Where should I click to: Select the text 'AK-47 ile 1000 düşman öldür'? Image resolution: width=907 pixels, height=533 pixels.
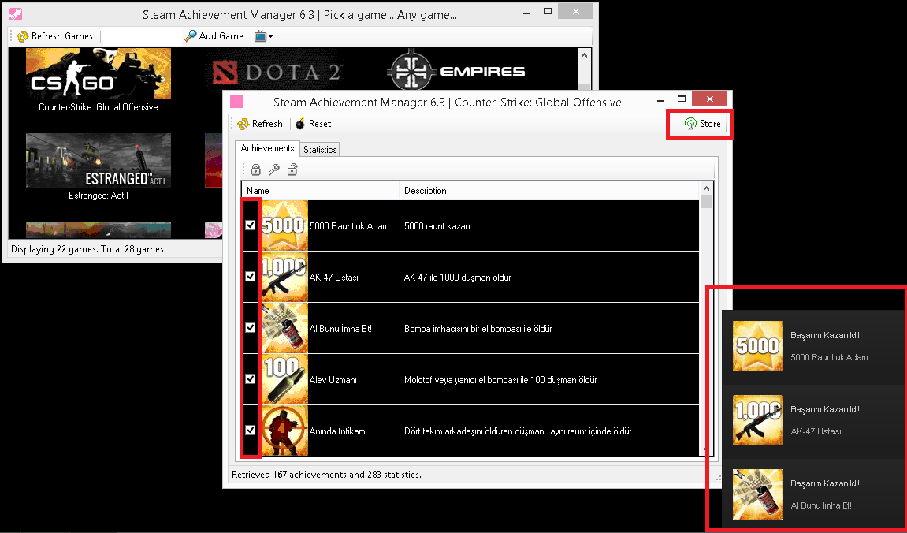pos(457,278)
